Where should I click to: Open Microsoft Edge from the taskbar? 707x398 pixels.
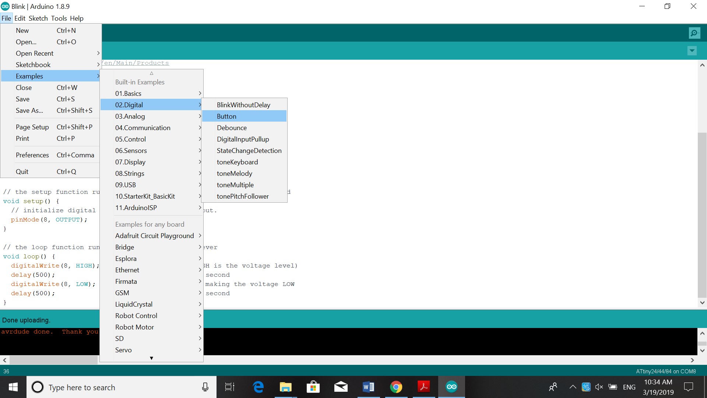258,387
